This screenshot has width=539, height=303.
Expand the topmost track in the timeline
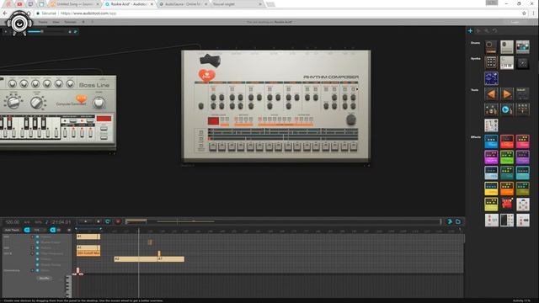[32, 237]
